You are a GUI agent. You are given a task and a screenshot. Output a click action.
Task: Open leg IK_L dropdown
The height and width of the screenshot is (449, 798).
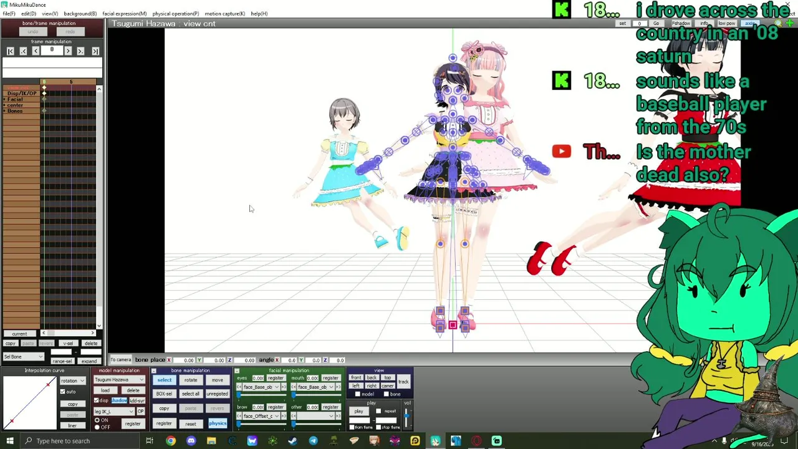pyautogui.click(x=114, y=412)
